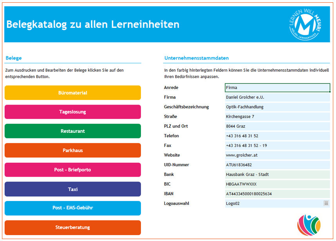Click the BIC label
Viewport: 336px width, 241px height.
[x=167, y=184]
